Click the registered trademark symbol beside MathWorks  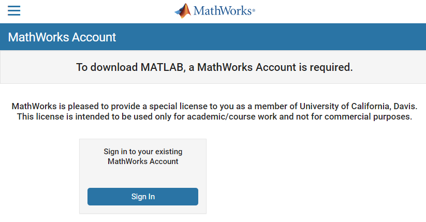254,11
